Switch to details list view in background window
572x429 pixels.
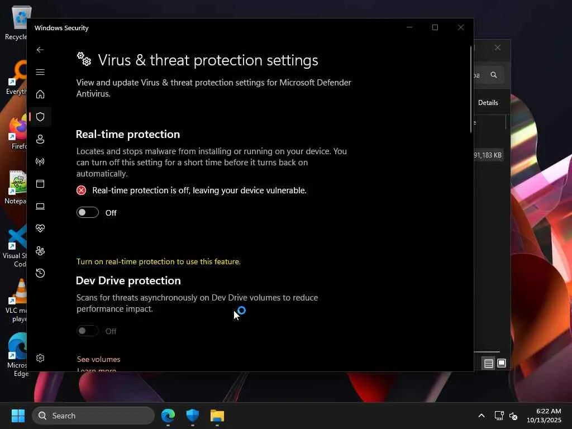pyautogui.click(x=488, y=363)
